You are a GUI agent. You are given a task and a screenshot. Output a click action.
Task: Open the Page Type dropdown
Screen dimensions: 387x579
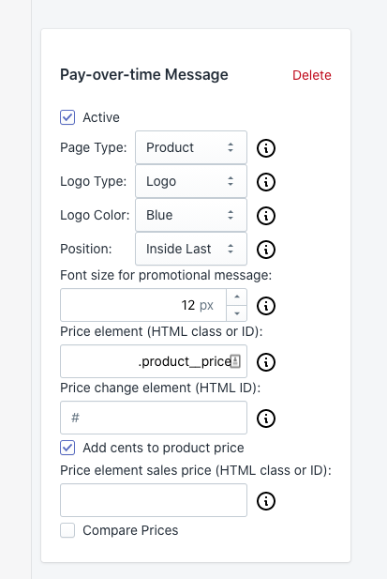pos(191,147)
